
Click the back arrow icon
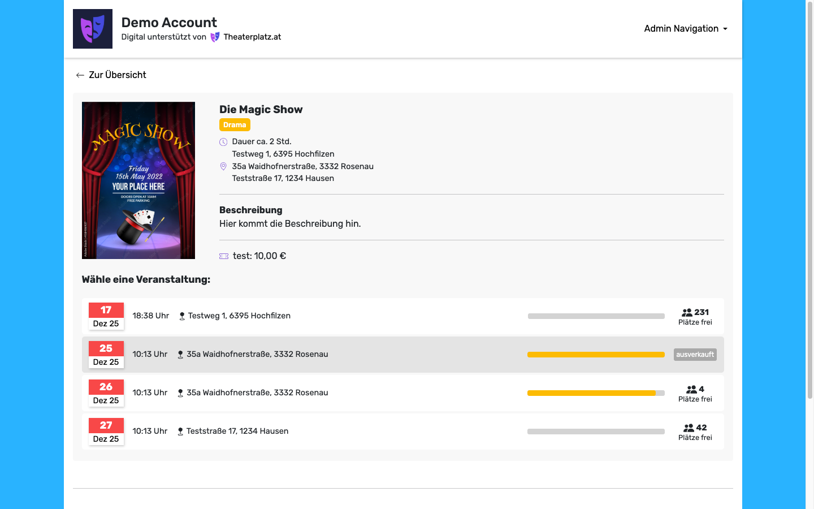pyautogui.click(x=80, y=75)
